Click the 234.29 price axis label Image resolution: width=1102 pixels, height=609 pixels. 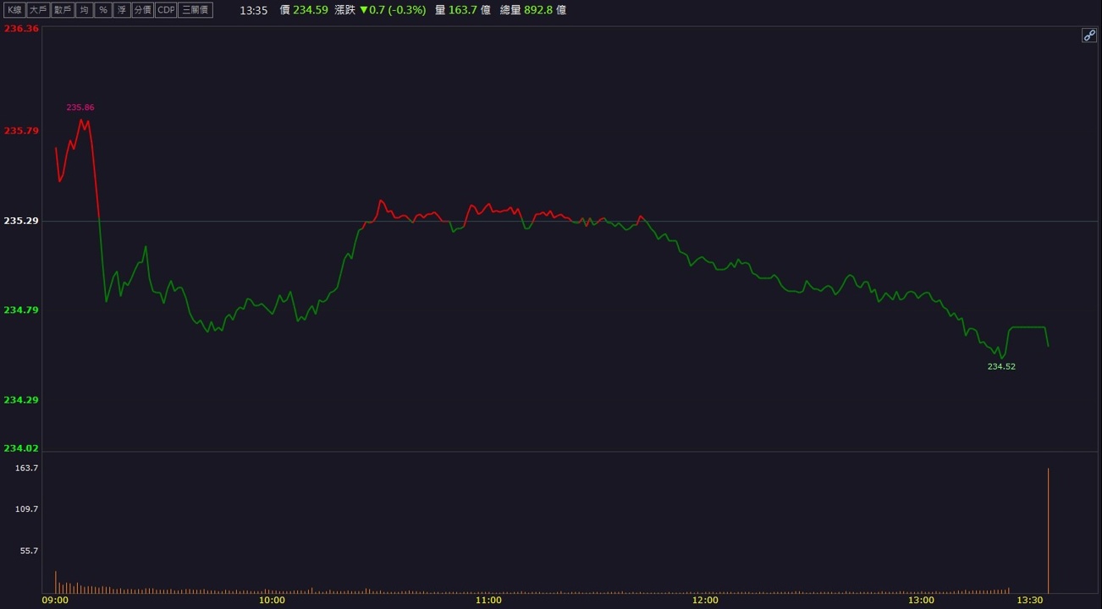point(21,400)
